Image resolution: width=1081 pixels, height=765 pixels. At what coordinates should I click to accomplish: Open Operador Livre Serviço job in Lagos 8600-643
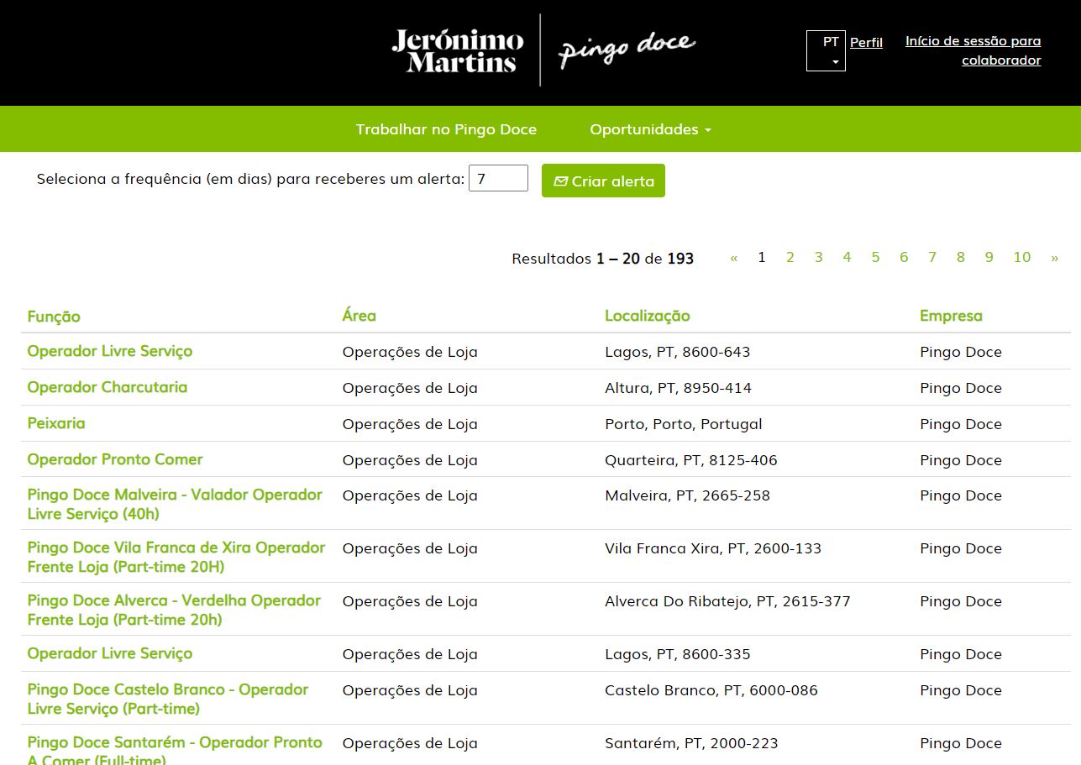(109, 351)
